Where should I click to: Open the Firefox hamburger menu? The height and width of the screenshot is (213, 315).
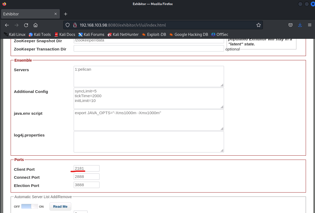coord(310,25)
